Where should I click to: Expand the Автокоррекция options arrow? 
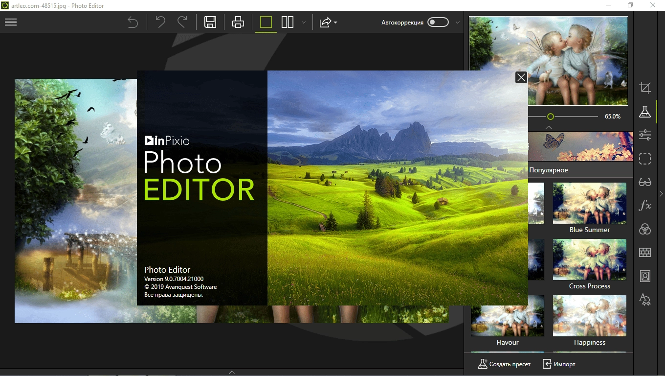458,23
